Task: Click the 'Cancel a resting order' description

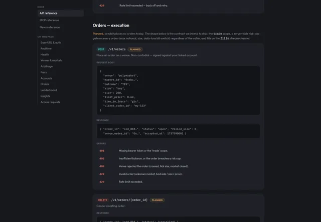Action: 111,206
